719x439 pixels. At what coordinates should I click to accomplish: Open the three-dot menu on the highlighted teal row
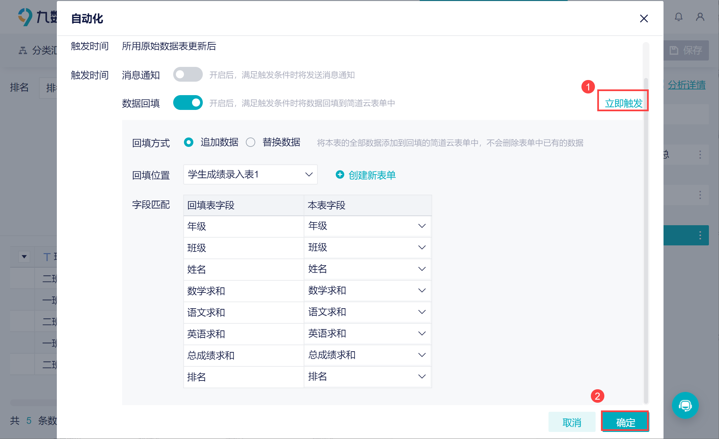(x=700, y=235)
